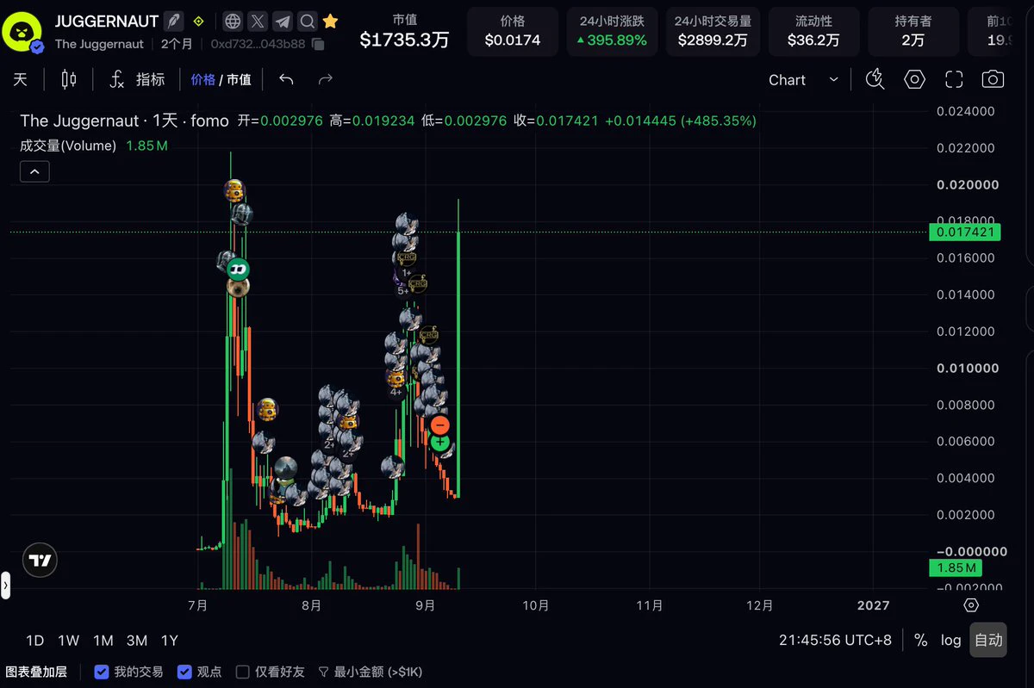Click the 24小时交易量 stat card

pyautogui.click(x=713, y=31)
